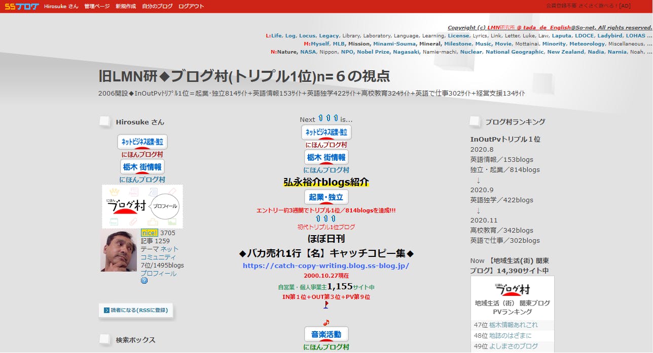Click the center column 栃木 街情報 badge

tap(326, 158)
